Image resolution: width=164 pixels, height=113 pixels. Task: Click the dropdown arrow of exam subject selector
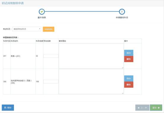point(40,29)
